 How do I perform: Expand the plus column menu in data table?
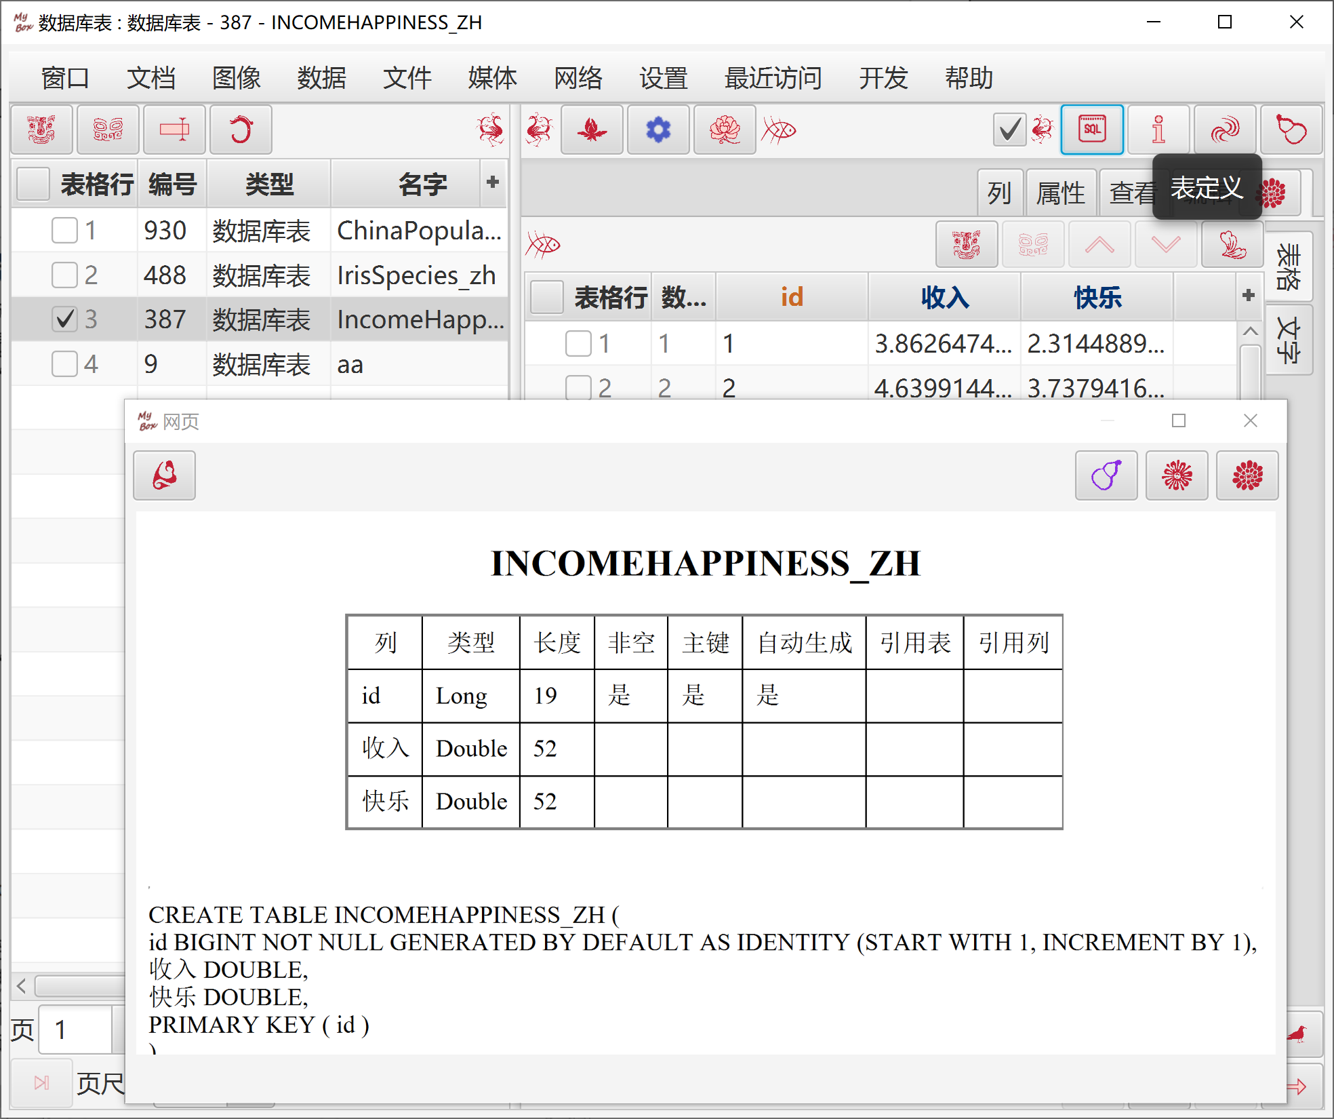1249,295
